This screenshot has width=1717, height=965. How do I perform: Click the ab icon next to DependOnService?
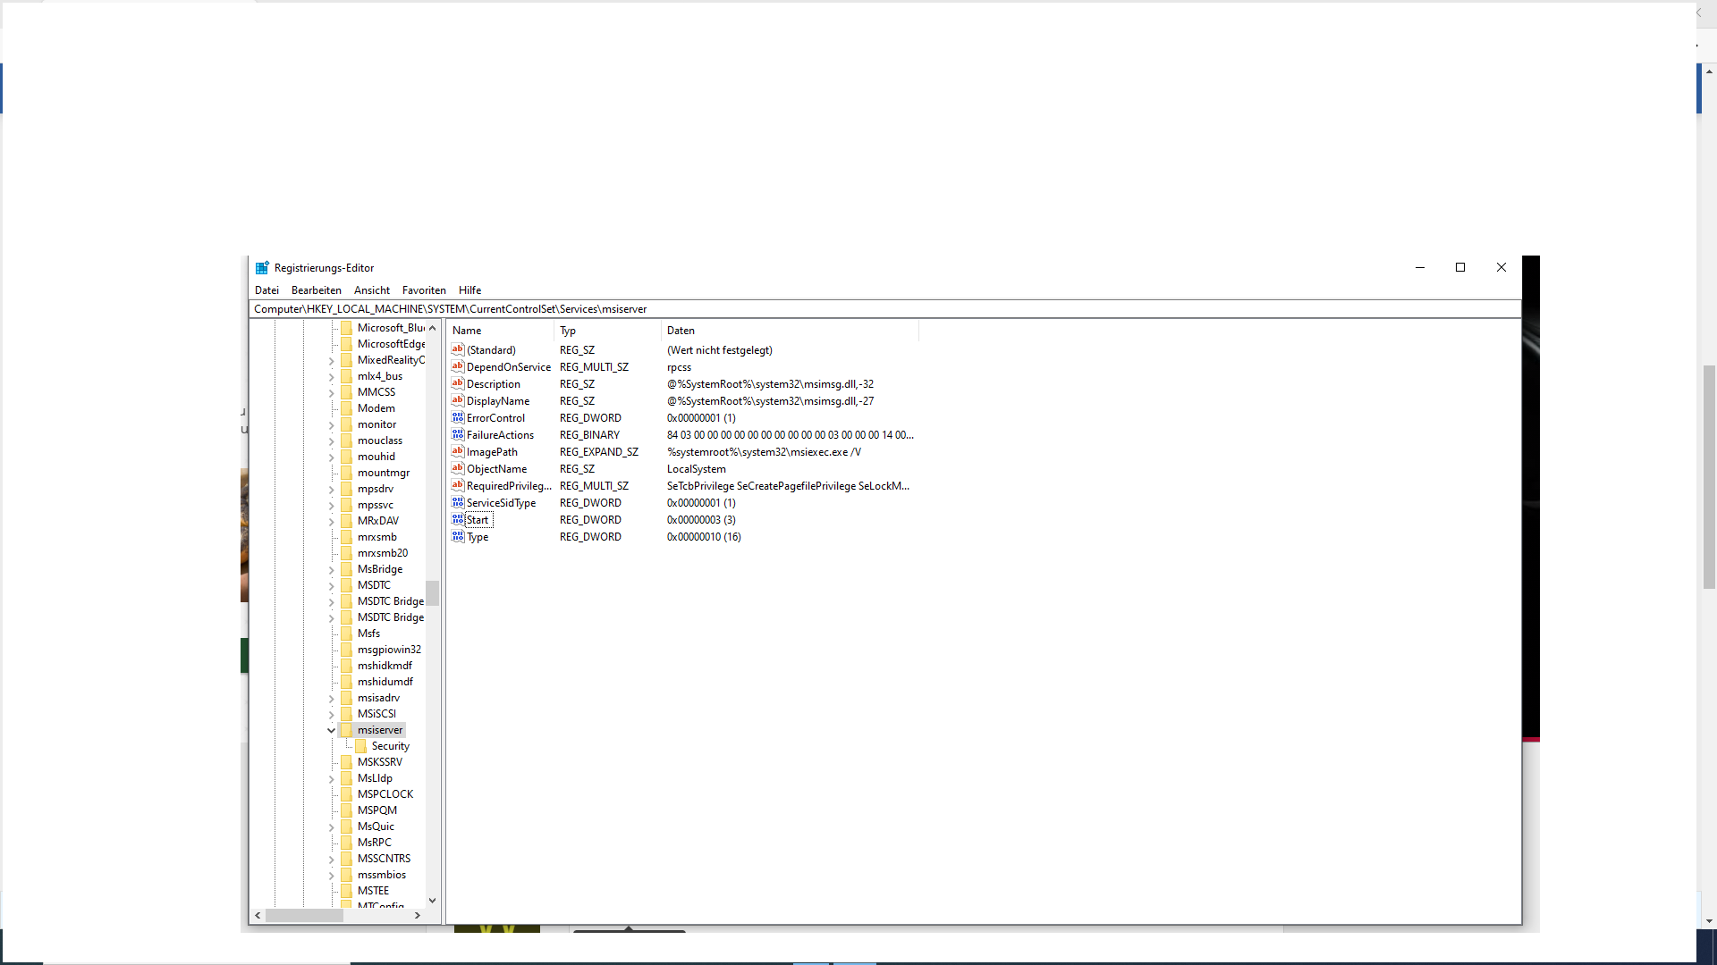(x=457, y=366)
